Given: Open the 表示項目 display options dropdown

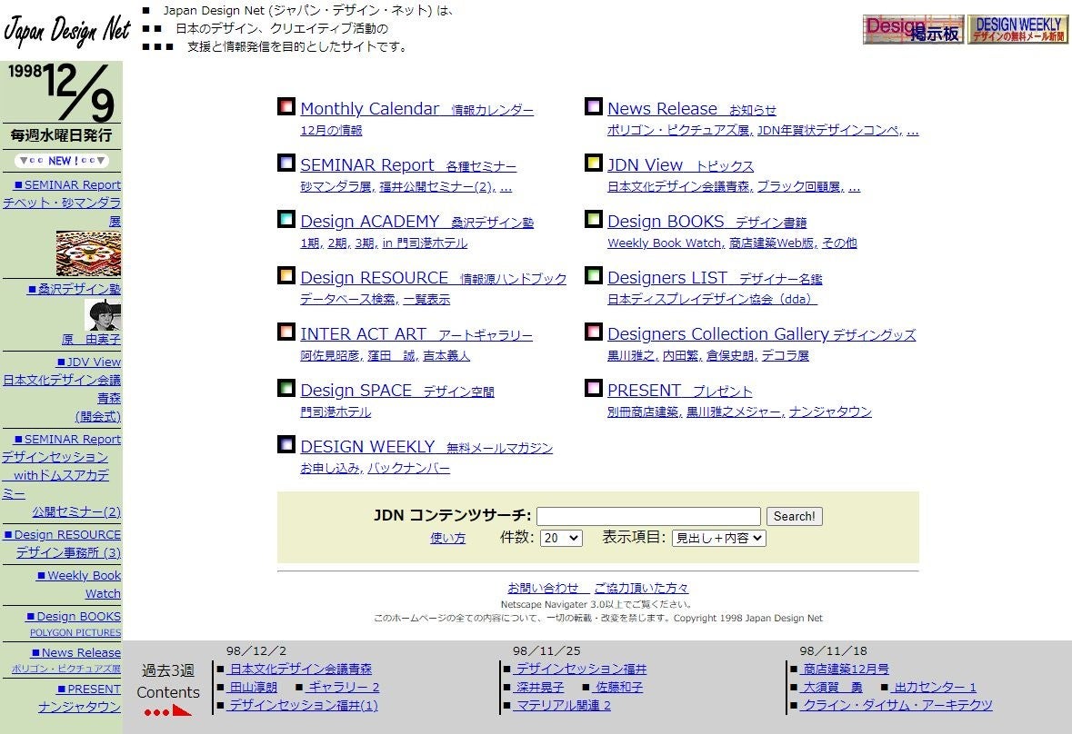Looking at the screenshot, I should 717,538.
